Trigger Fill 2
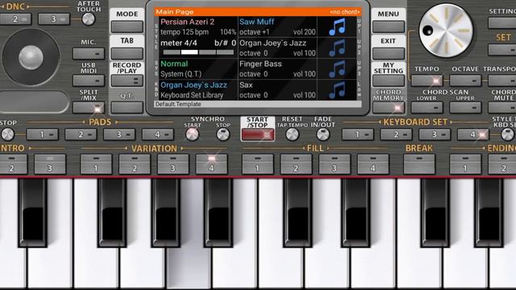Screen dimensions: 516x290 pyautogui.click(x=296, y=164)
